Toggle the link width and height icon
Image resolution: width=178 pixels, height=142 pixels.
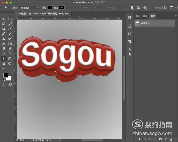(x=109, y=7)
